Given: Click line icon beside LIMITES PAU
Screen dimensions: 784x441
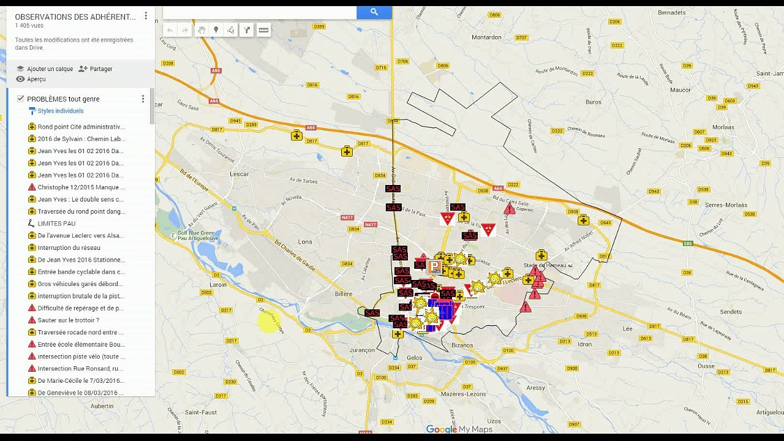Looking at the screenshot, I should pos(32,224).
